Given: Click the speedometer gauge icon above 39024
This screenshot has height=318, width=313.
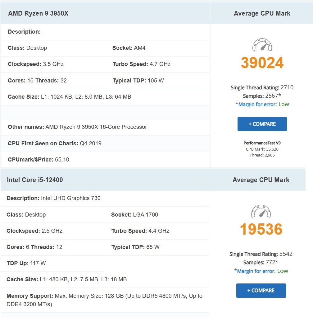Looking at the screenshot, I should [x=262, y=45].
